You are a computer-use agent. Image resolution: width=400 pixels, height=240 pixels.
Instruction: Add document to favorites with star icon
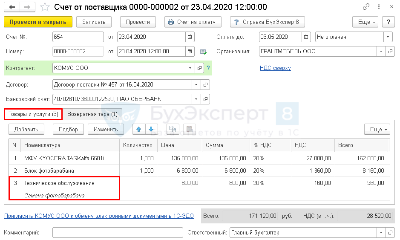(45, 7)
